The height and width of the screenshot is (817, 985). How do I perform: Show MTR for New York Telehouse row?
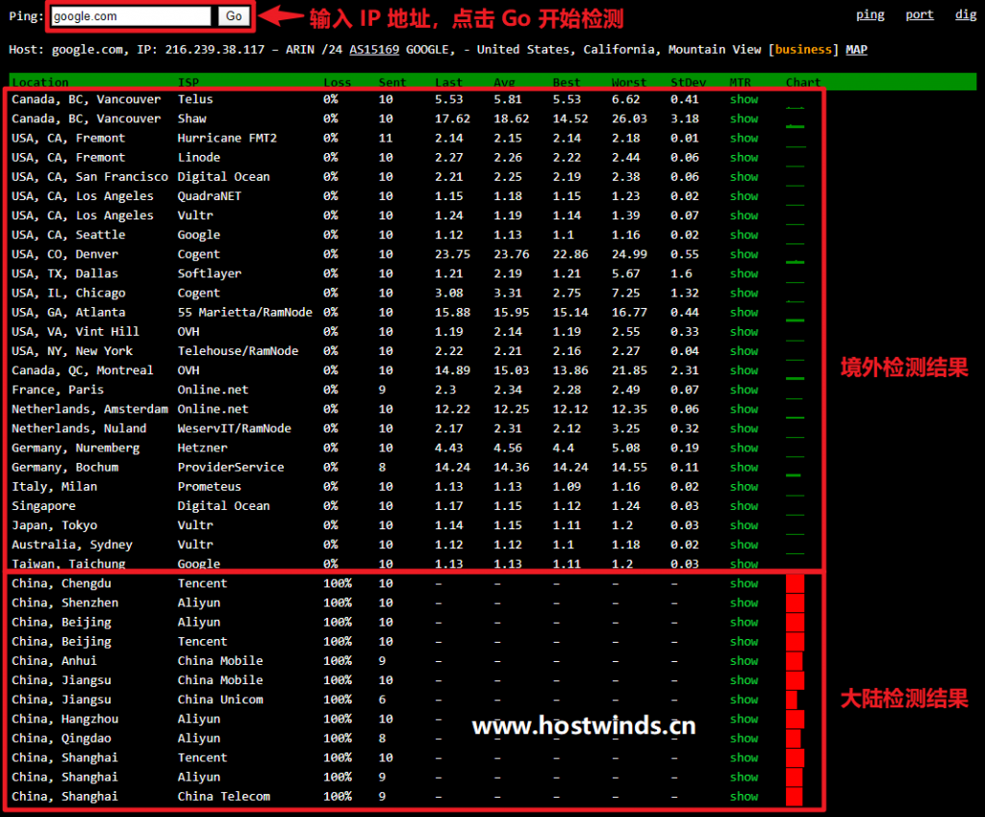point(744,350)
